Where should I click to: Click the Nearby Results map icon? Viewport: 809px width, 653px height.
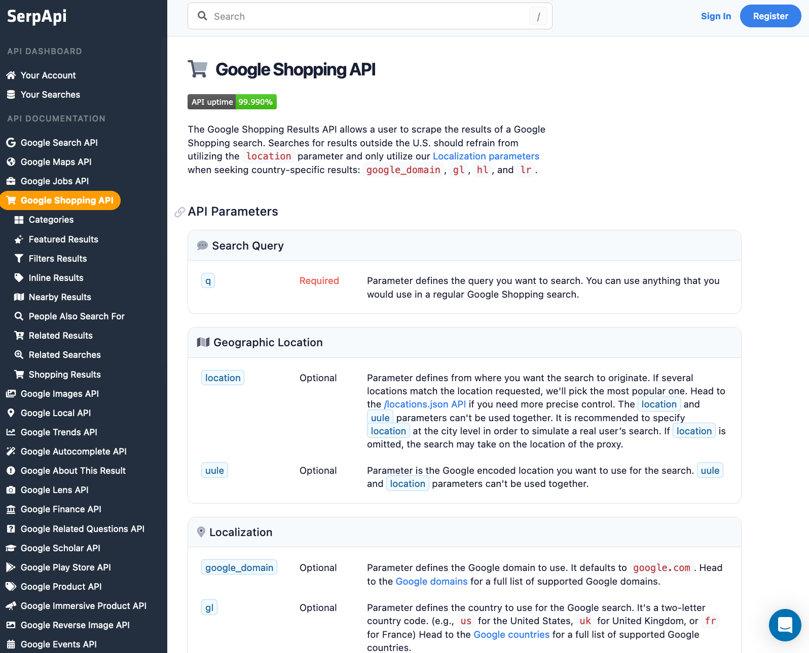click(19, 297)
